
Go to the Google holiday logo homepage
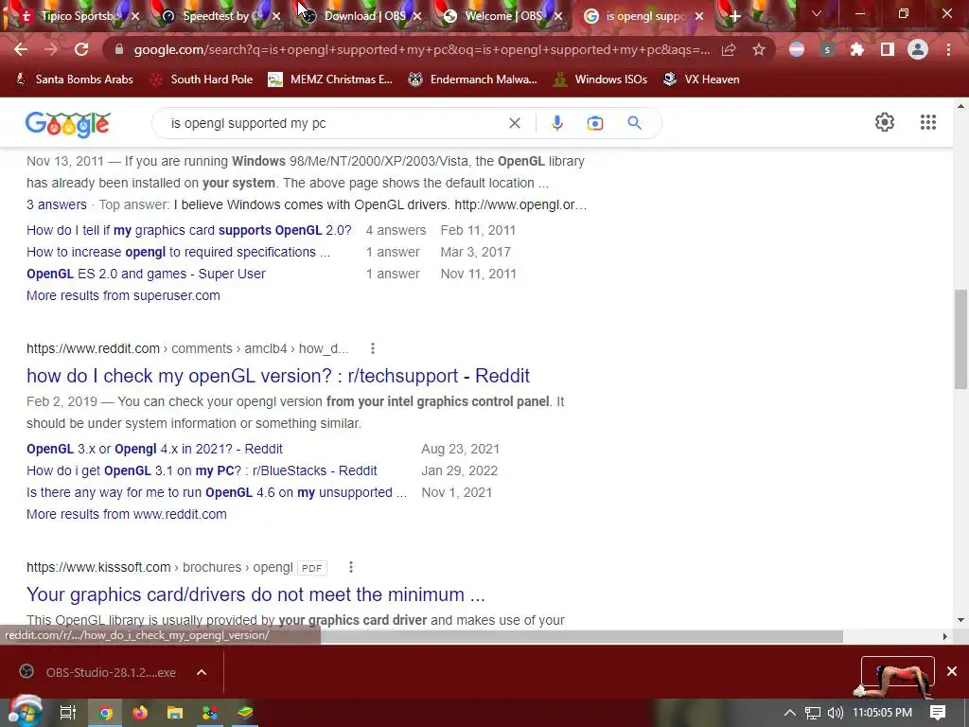pos(68,124)
